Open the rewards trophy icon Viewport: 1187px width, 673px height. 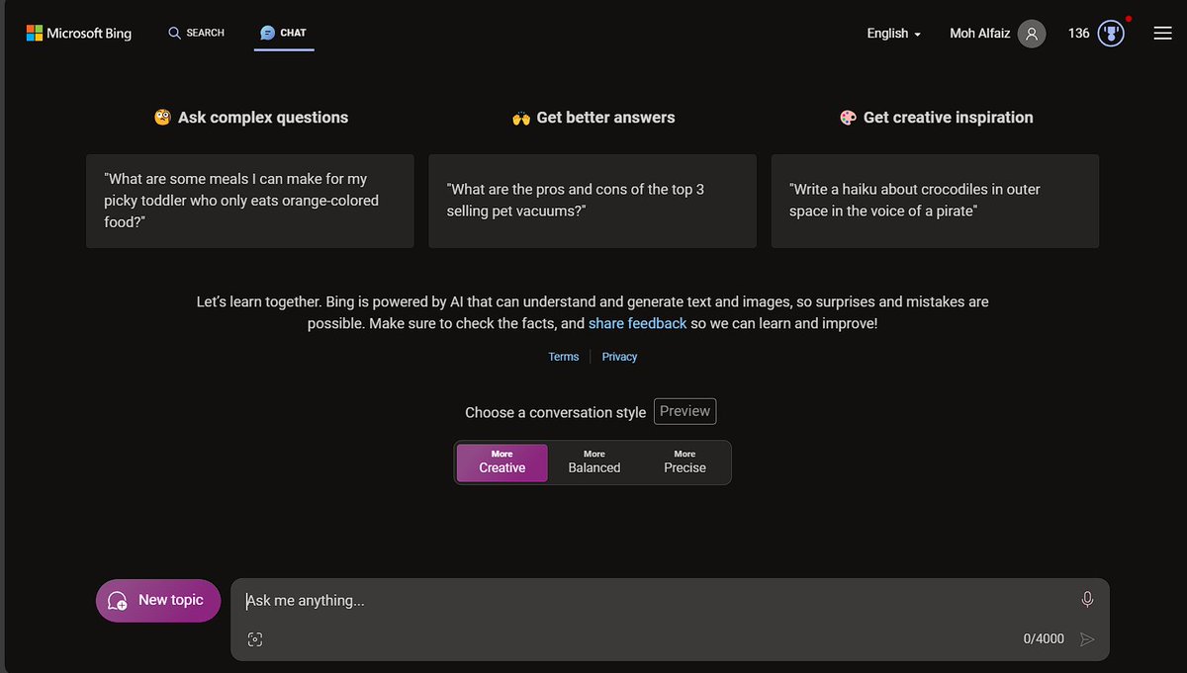click(1111, 34)
